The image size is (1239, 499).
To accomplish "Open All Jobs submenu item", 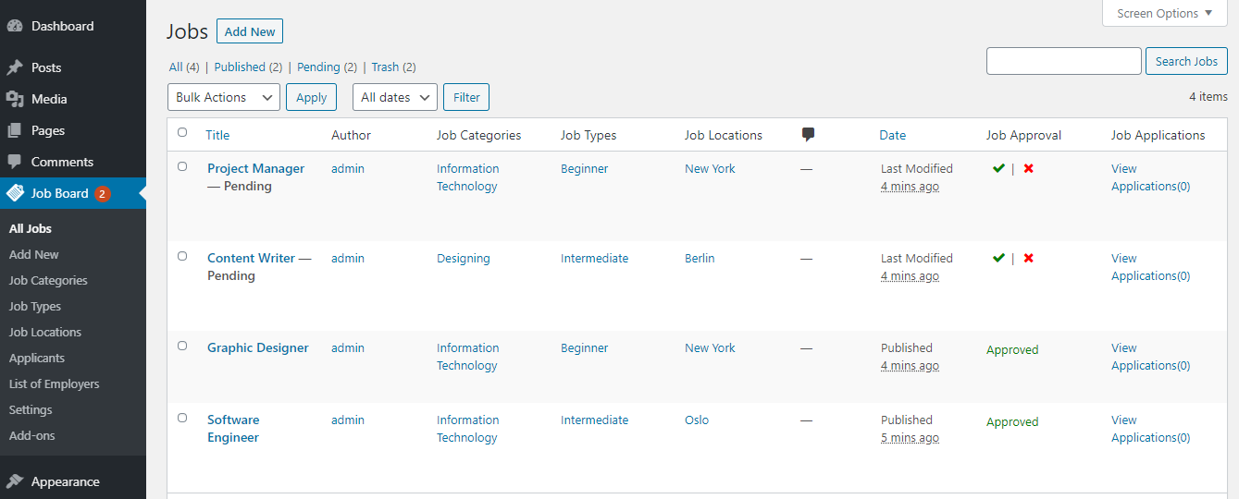I will click(x=31, y=228).
